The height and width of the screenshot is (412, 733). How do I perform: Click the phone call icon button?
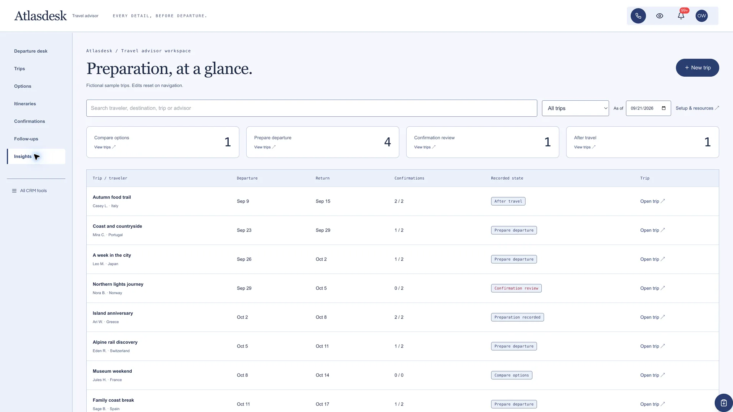coord(638,16)
